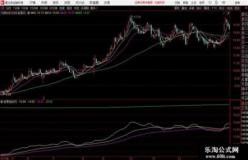Click the 多股 multi-stock toolbar button
248x160 pixels.
coord(192,8)
